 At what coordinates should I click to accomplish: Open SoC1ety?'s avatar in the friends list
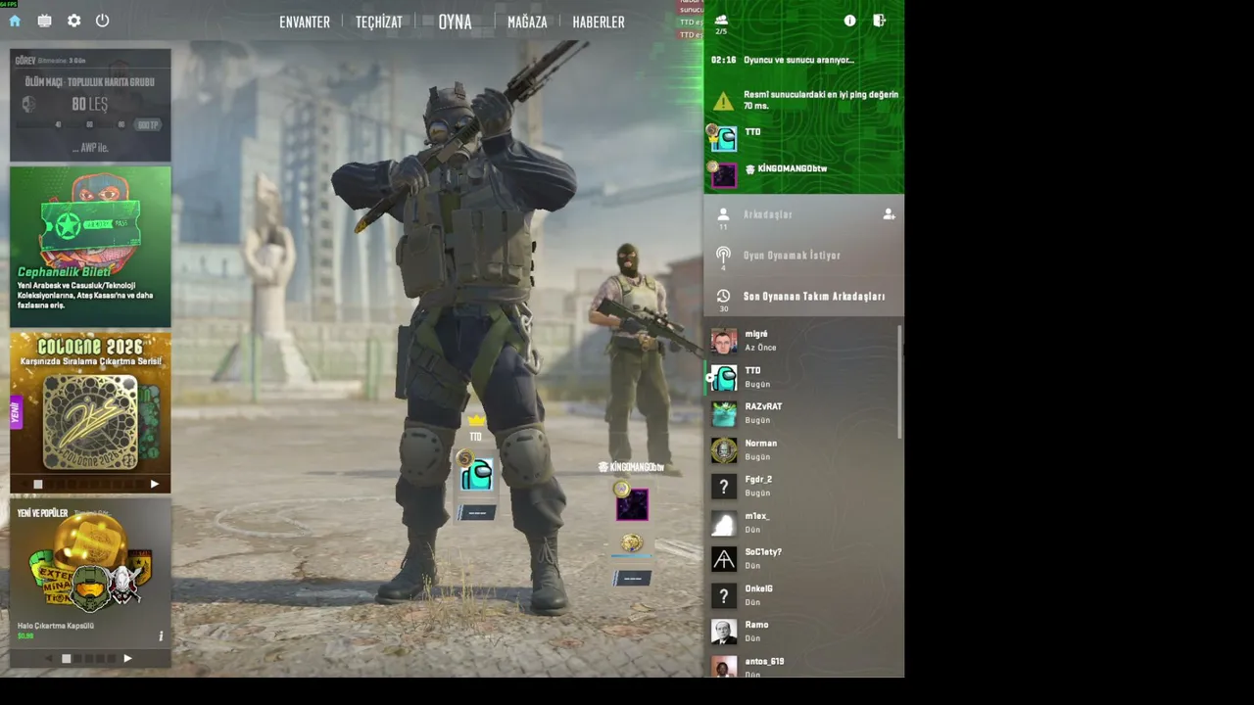724,559
